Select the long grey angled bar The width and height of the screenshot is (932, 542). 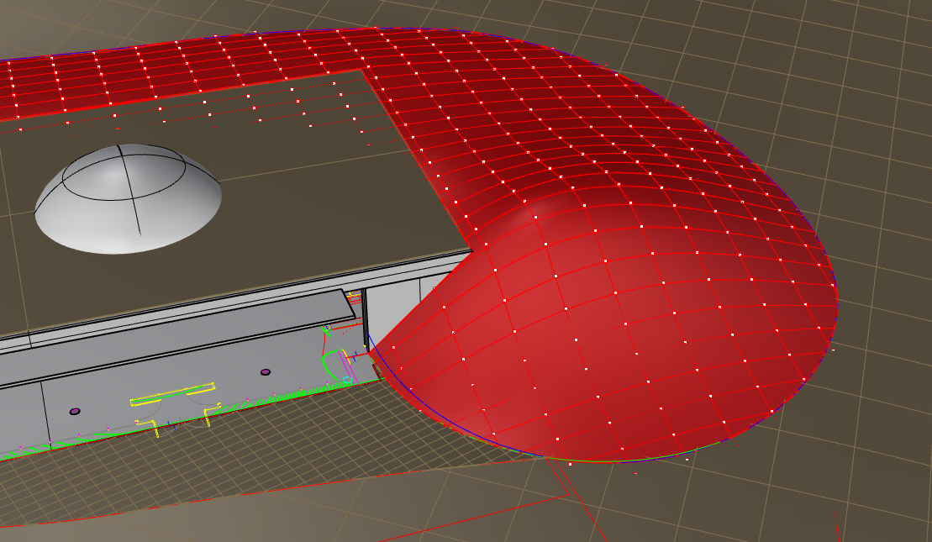coord(178,336)
